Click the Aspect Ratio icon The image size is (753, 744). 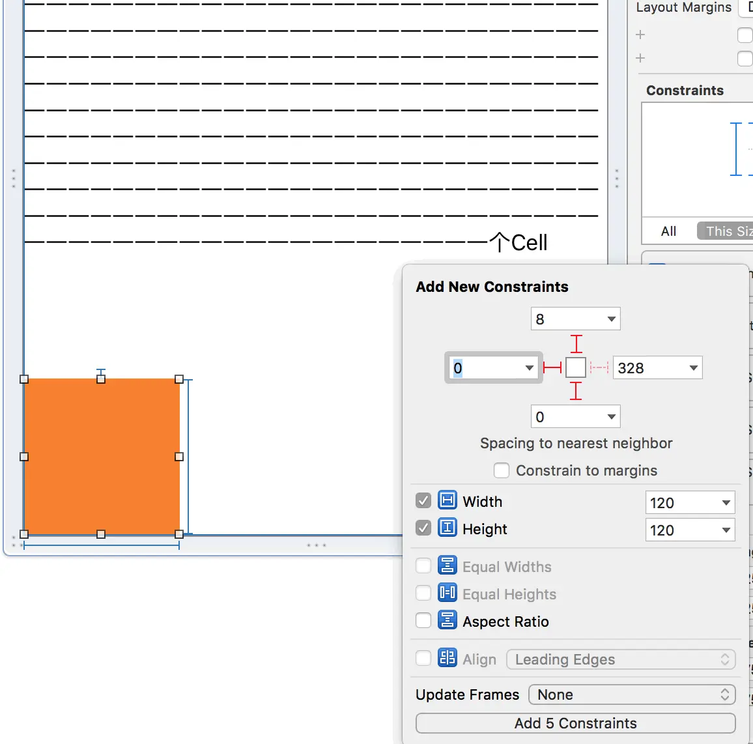pos(447,620)
